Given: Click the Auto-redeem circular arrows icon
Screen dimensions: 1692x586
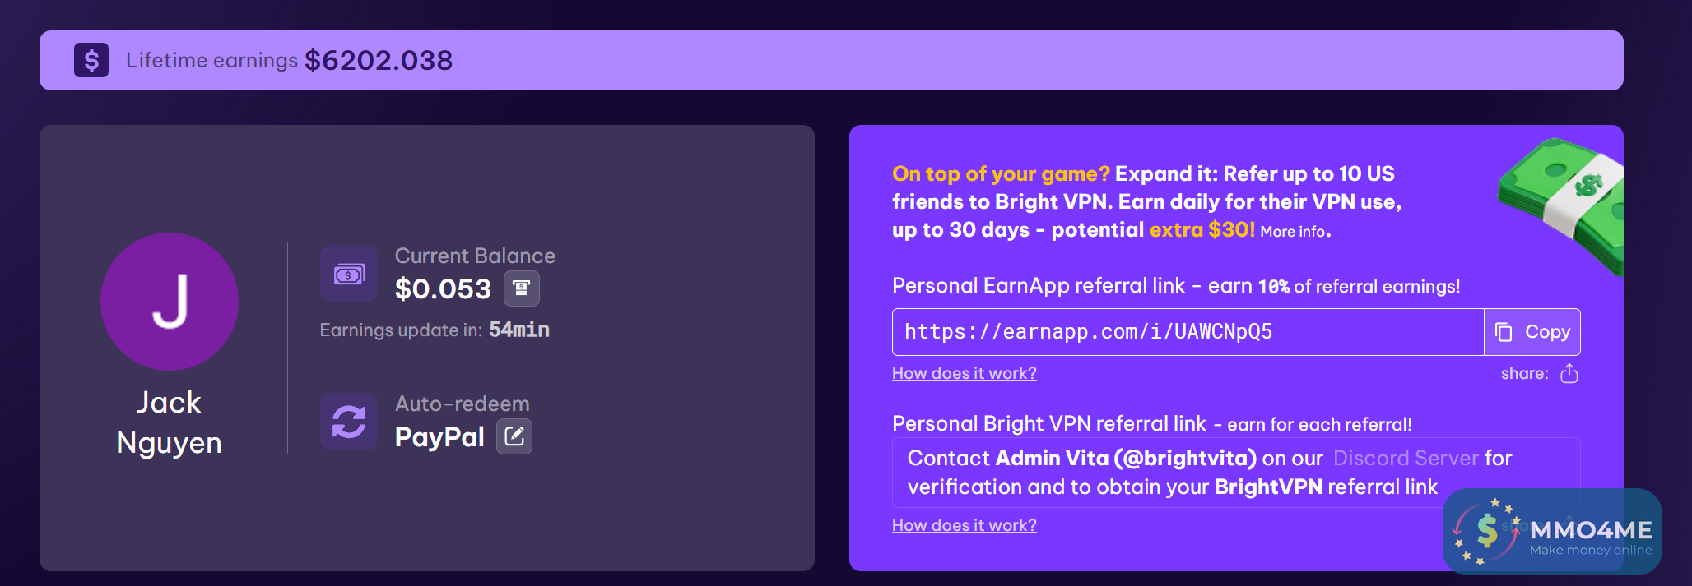Looking at the screenshot, I should coord(349,422).
